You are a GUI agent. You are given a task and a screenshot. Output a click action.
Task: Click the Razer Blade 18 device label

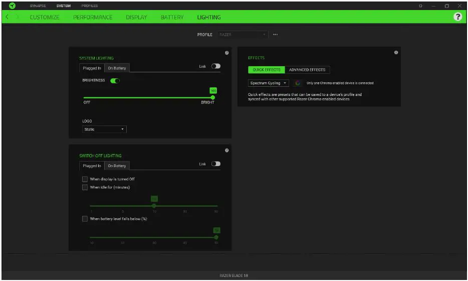point(233,275)
